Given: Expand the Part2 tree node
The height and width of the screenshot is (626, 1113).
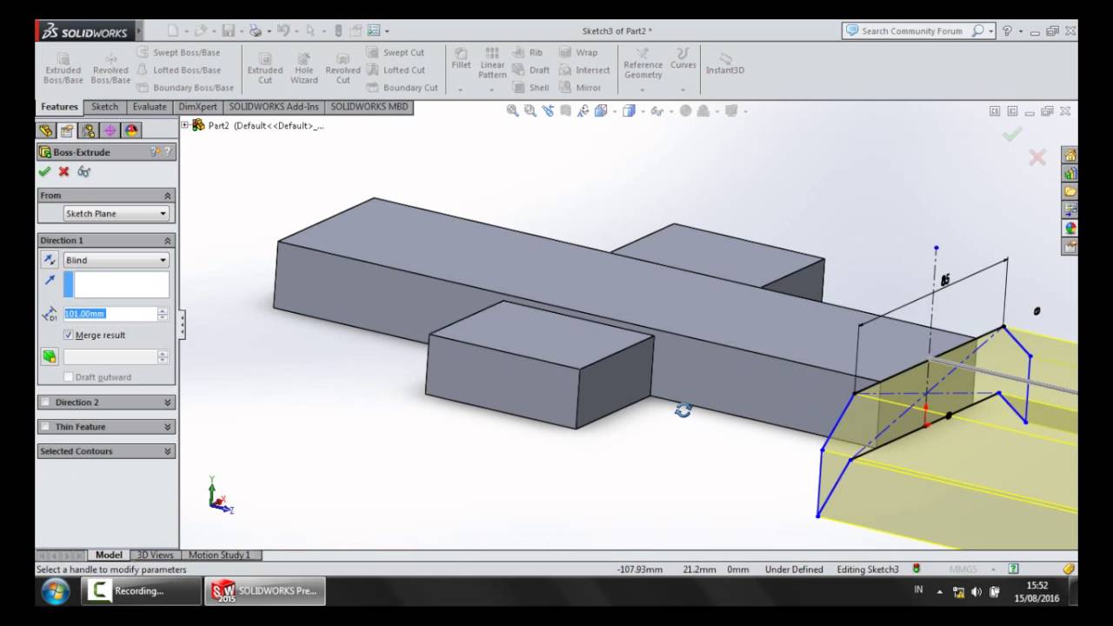Looking at the screenshot, I should (185, 125).
